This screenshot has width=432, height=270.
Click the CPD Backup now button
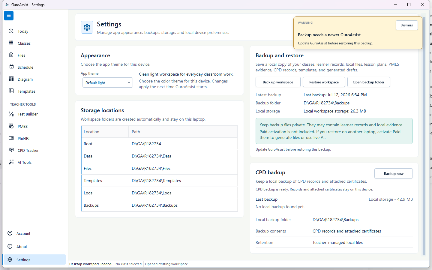(x=394, y=173)
